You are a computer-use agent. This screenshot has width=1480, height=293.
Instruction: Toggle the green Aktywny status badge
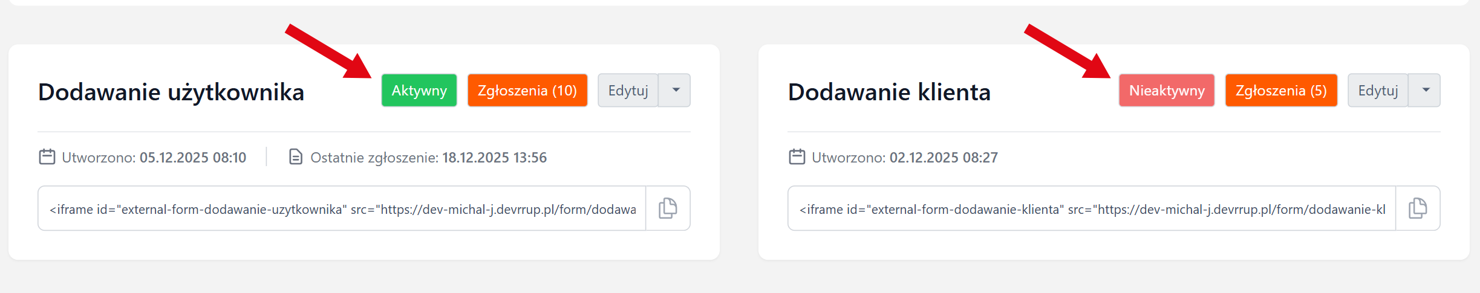click(x=419, y=91)
